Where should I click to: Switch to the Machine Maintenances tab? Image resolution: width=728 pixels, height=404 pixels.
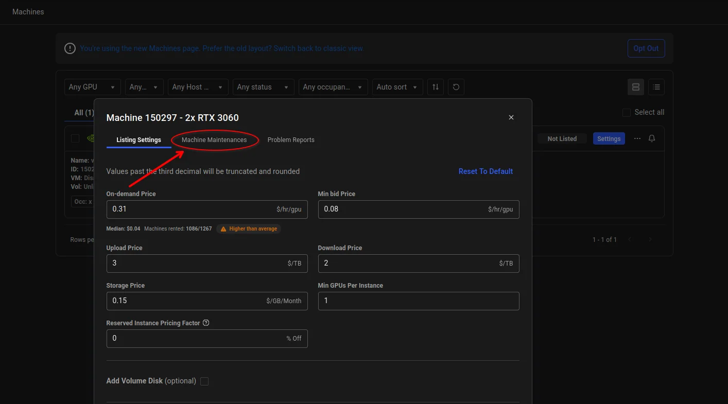click(214, 140)
